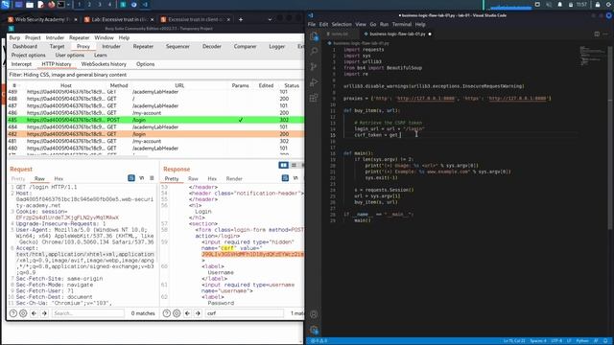The image size is (614, 345).
Task: Switch Request view to Hex
Action: [59, 179]
